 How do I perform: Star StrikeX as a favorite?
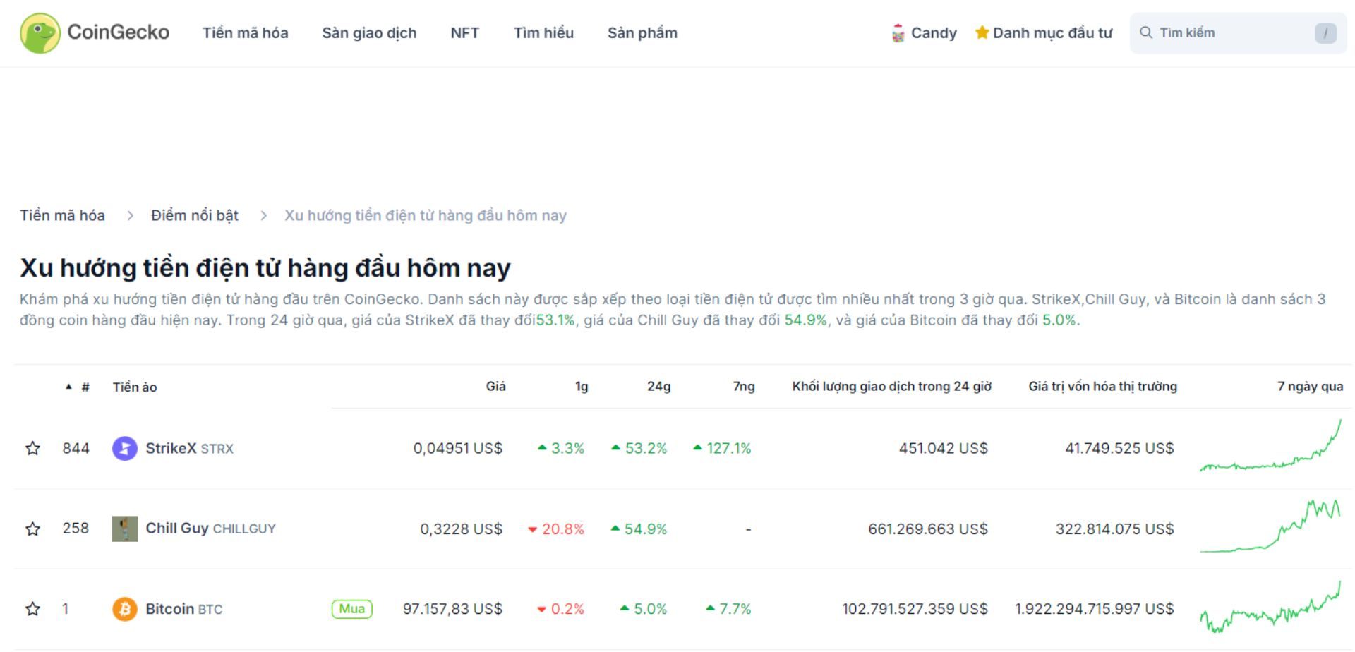[32, 447]
